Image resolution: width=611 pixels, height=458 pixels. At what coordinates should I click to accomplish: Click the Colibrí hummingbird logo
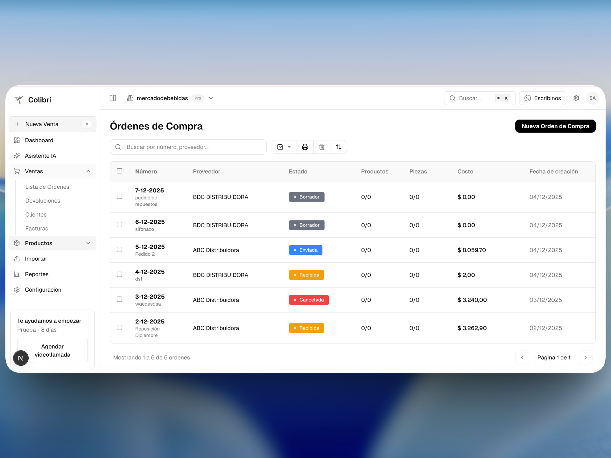pyautogui.click(x=19, y=100)
